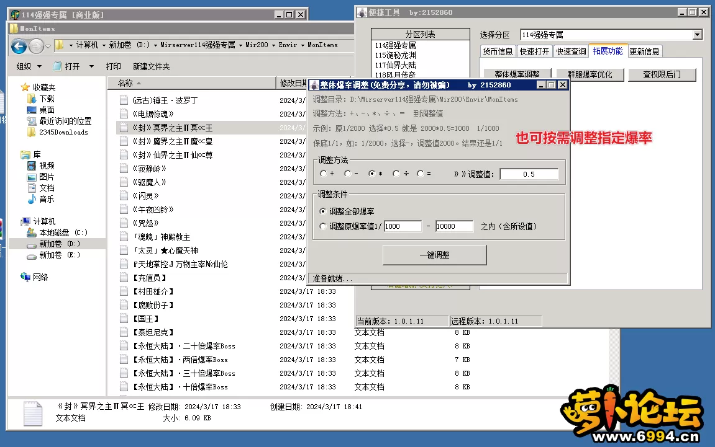Screen dimensions: 715x447
Task: Select 调整全部爆率 radio option
Action: [x=323, y=211]
